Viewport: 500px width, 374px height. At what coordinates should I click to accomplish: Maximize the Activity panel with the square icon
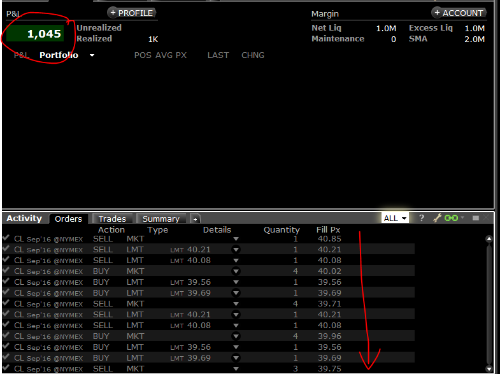click(x=475, y=218)
